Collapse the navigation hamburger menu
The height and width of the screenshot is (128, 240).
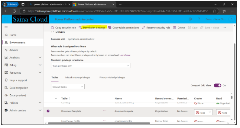(6, 27)
